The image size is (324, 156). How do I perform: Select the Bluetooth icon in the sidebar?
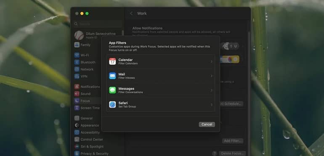click(x=77, y=62)
